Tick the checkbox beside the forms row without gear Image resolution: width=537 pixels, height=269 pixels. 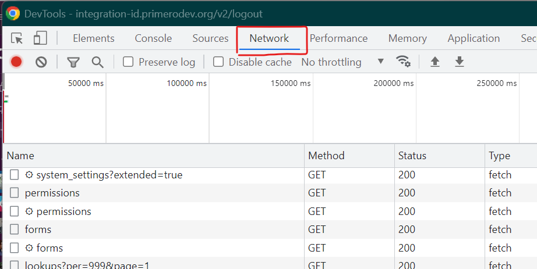14,229
